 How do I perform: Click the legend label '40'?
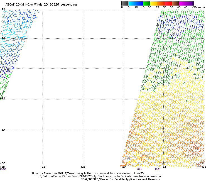tap(179, 8)
